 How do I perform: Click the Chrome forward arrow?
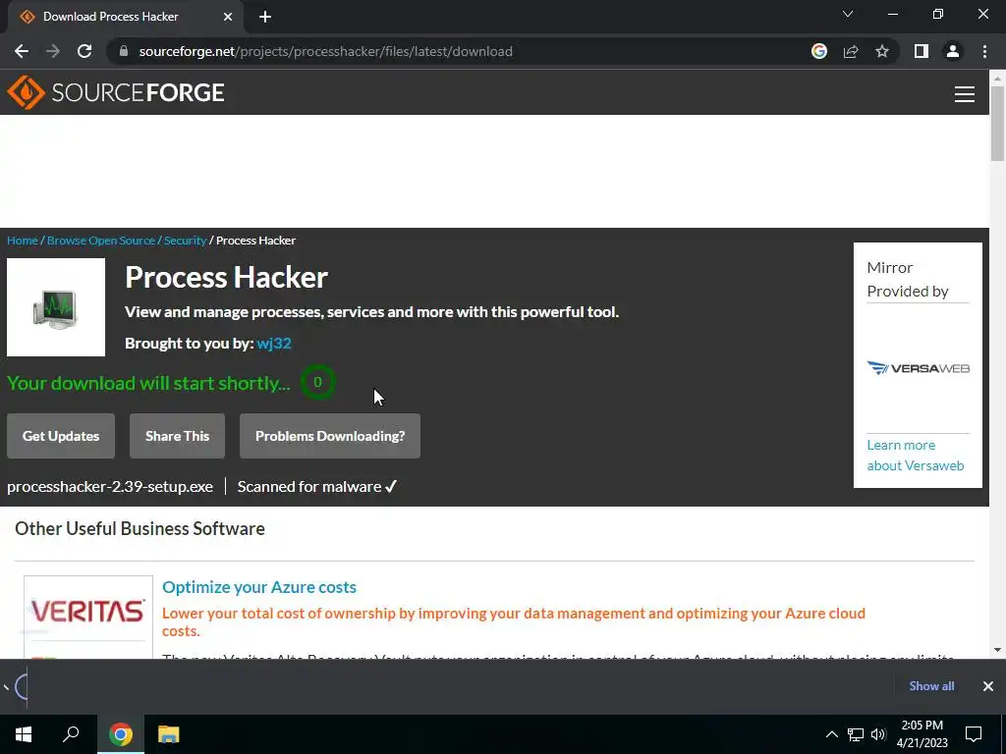(x=53, y=51)
